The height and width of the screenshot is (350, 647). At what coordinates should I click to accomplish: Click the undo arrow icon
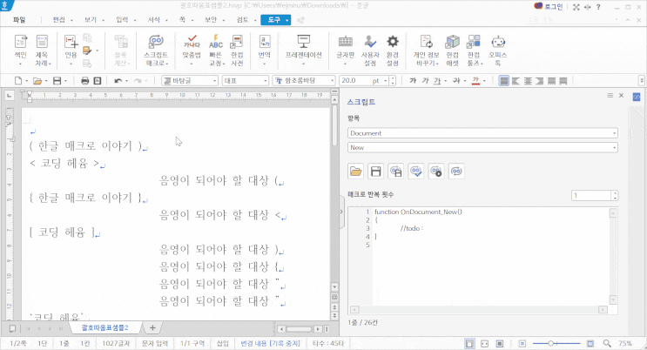pyautogui.click(x=118, y=81)
